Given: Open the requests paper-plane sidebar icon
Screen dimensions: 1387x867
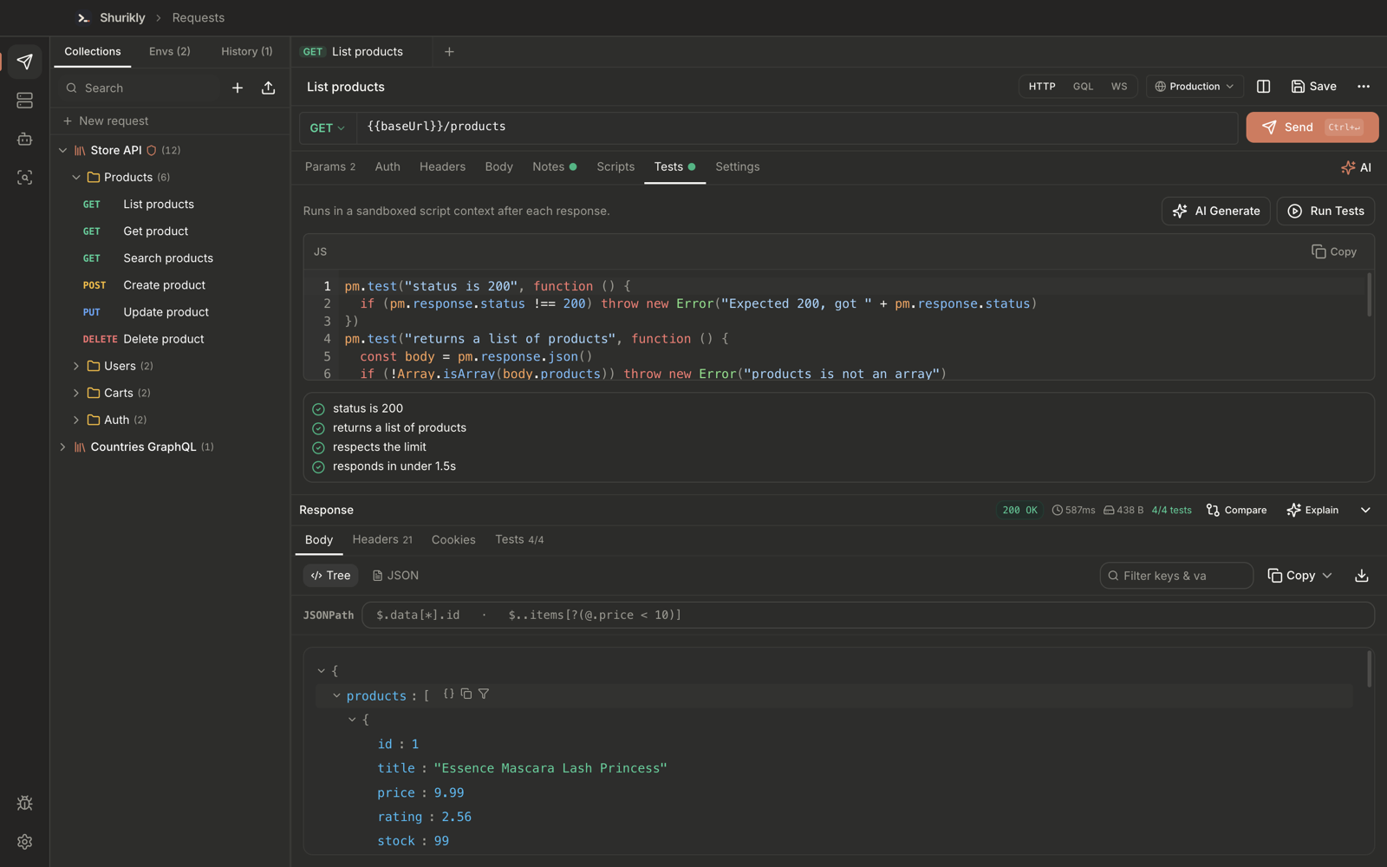Looking at the screenshot, I should [x=24, y=62].
